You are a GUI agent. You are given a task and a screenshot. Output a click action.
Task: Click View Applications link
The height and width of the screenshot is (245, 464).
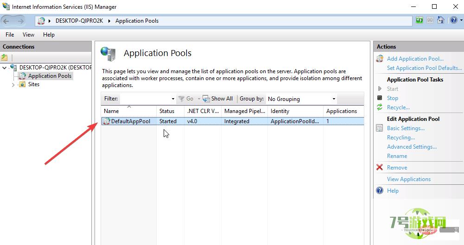pos(409,179)
